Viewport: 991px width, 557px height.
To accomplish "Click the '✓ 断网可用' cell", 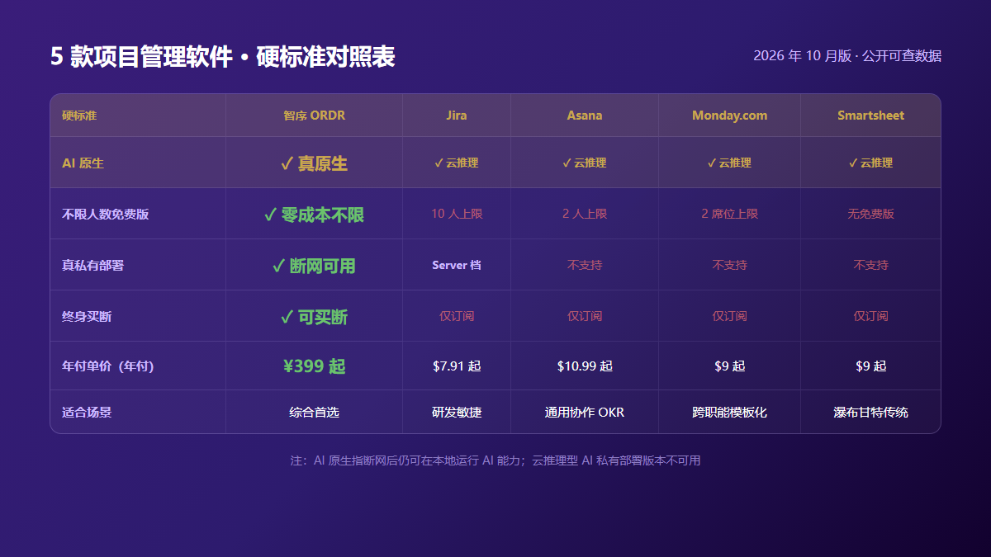I will pyautogui.click(x=314, y=266).
